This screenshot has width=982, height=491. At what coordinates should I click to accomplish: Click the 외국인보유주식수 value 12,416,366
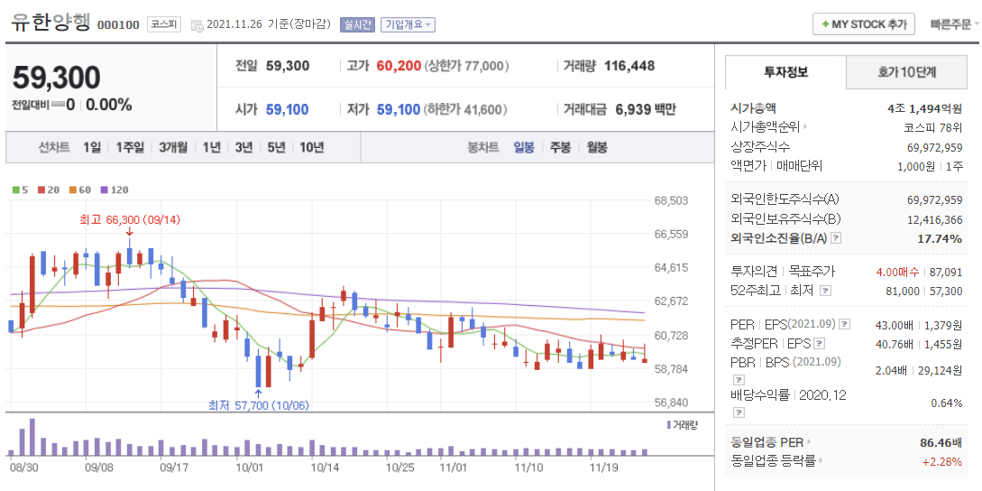(x=934, y=218)
